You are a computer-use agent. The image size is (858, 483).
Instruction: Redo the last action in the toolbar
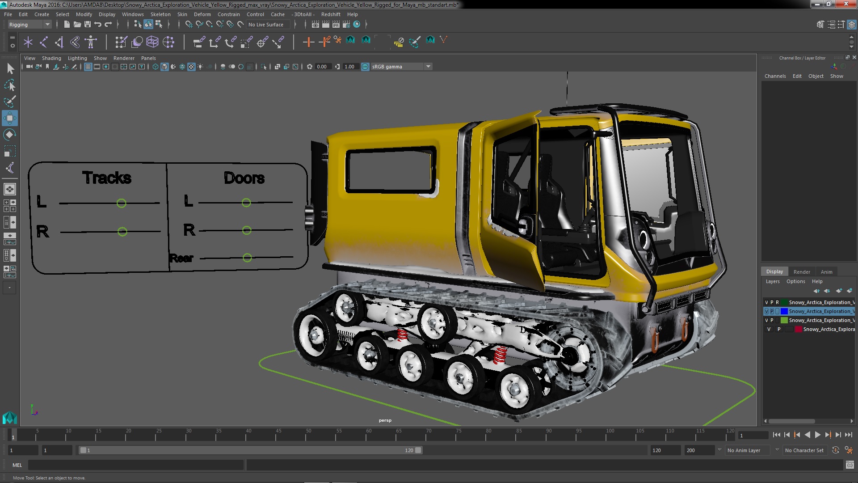pyautogui.click(x=108, y=24)
